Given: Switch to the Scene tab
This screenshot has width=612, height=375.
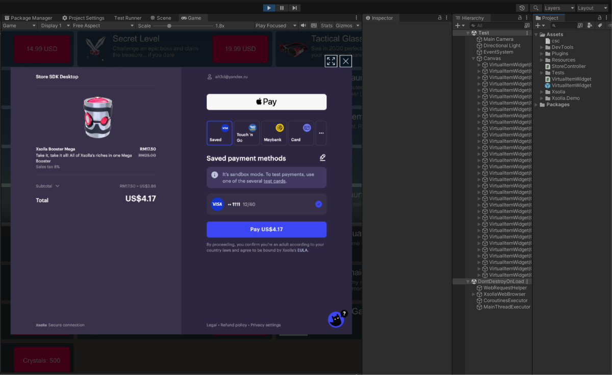Looking at the screenshot, I should tap(160, 18).
